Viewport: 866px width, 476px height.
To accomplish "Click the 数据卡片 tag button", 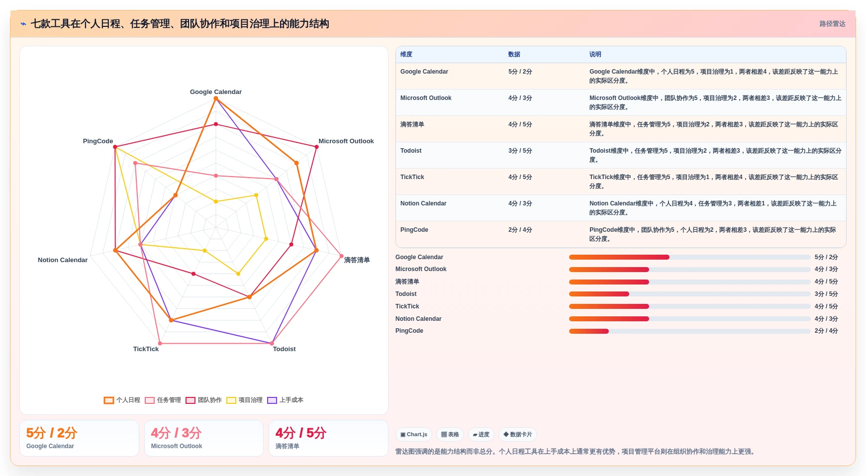I will tap(518, 435).
